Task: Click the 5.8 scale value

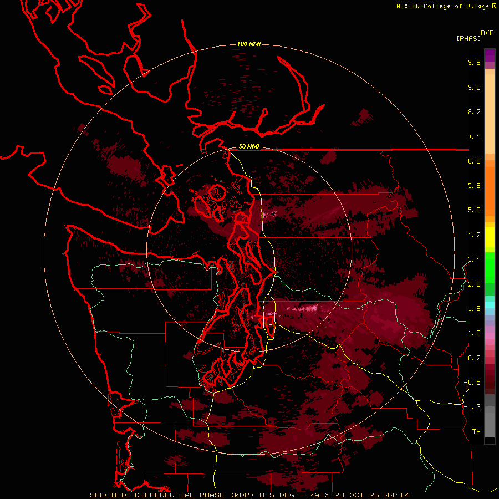Action: pyautogui.click(x=474, y=186)
